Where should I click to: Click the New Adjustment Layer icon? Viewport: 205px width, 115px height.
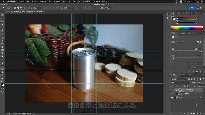tap(191, 113)
